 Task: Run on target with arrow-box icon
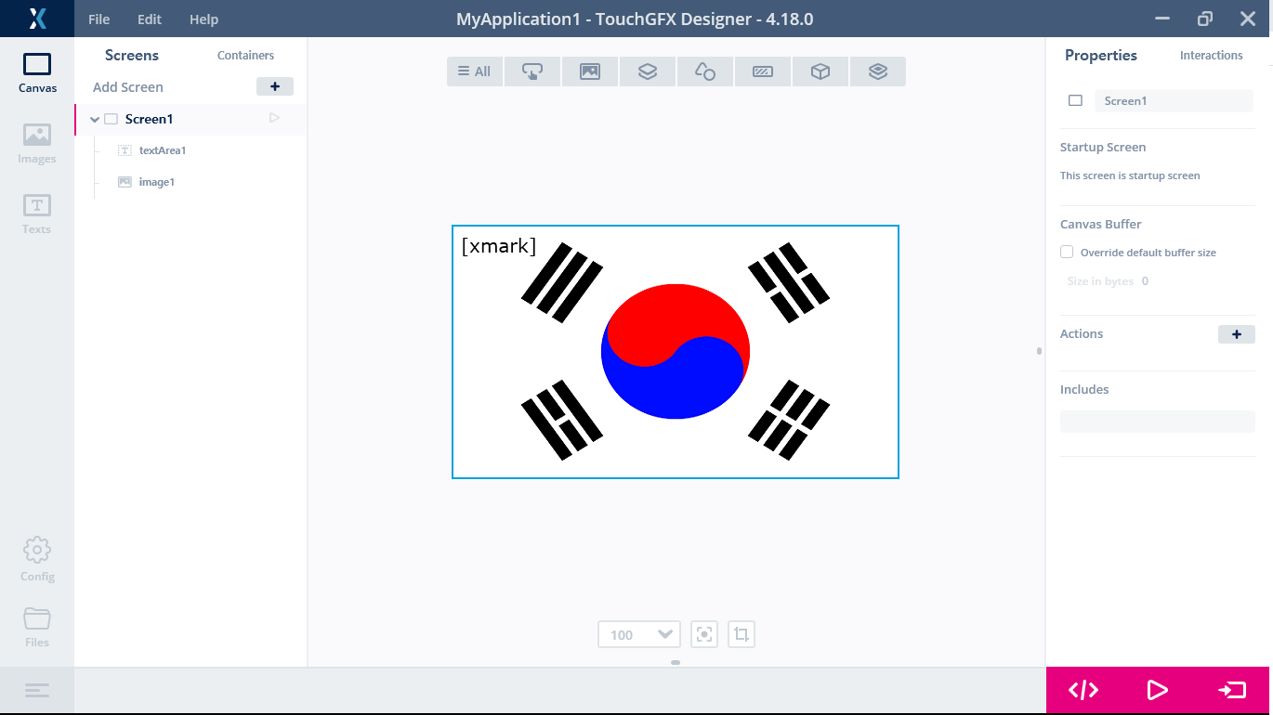1232,690
